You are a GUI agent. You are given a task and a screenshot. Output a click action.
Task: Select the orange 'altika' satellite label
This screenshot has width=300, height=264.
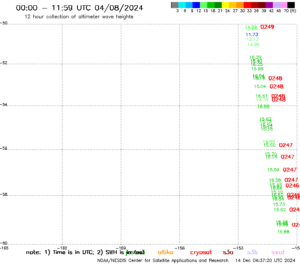point(165,252)
